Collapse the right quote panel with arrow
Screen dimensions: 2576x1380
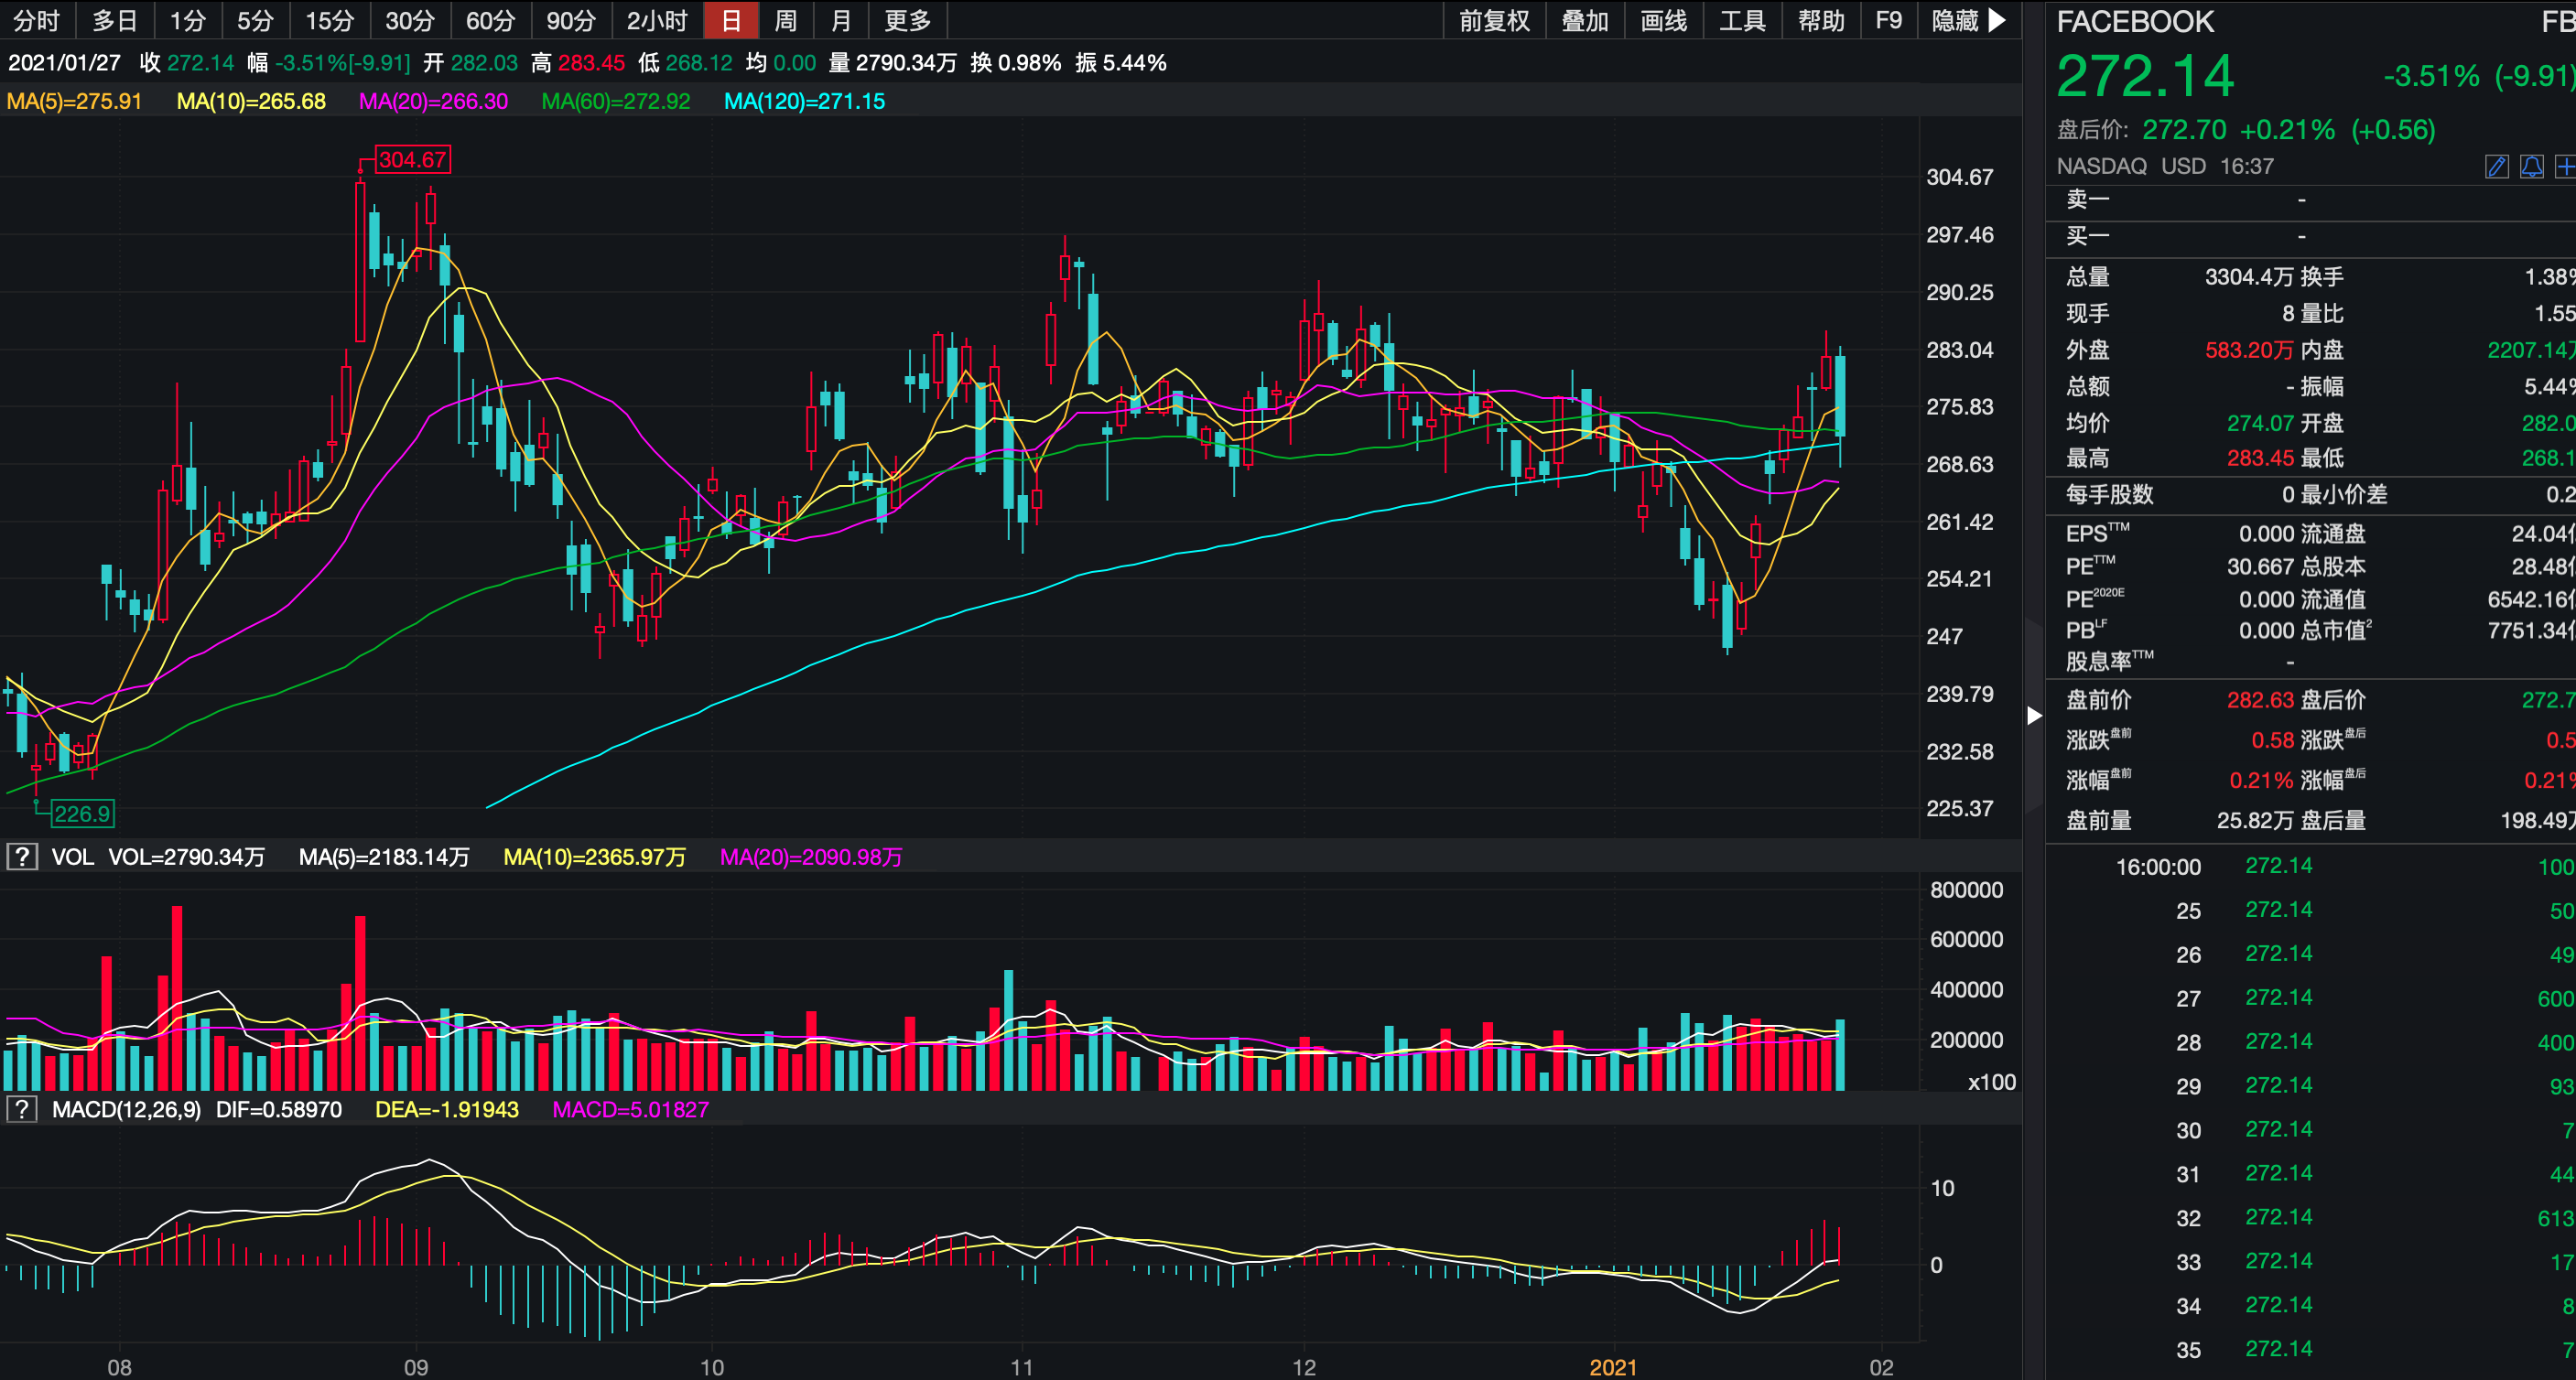2034,715
